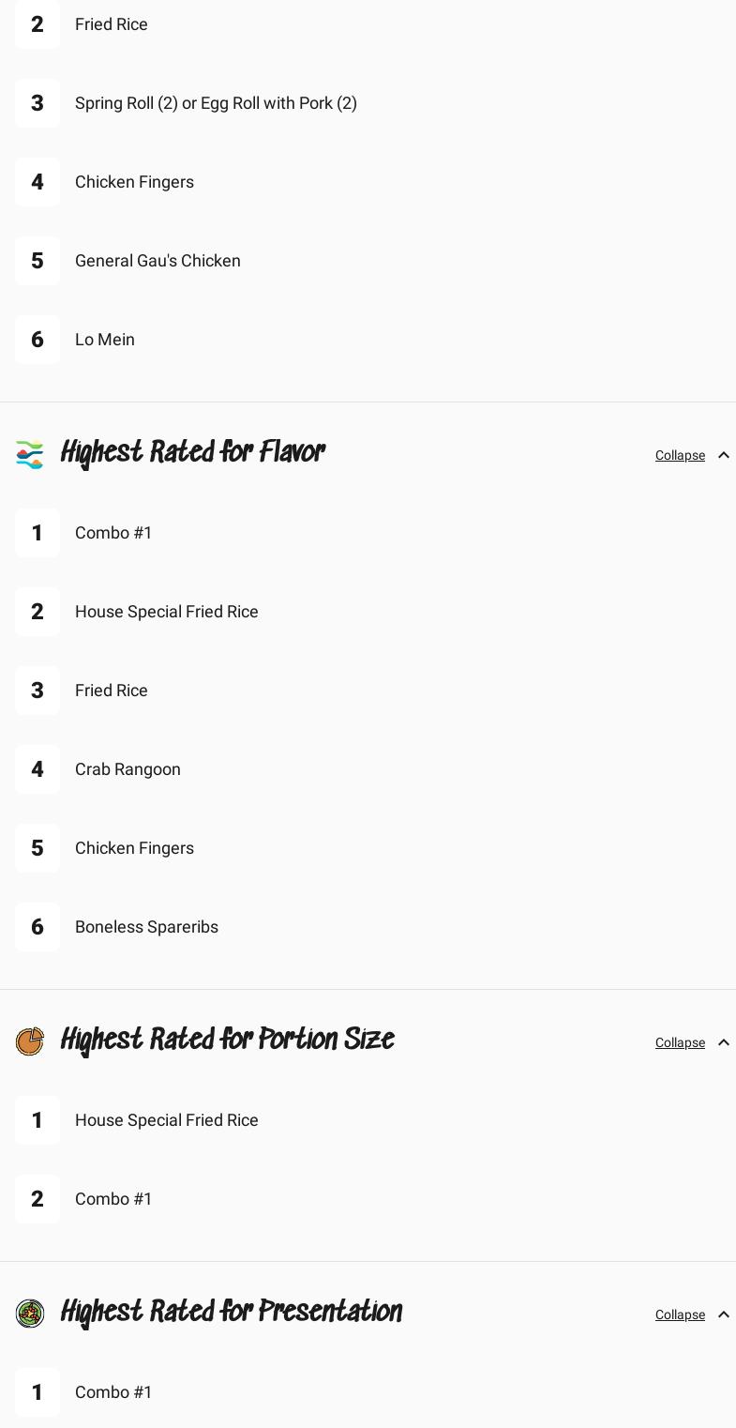736x1428 pixels.
Task: Click the rank 1 badge under Flavor
Action: point(38,533)
